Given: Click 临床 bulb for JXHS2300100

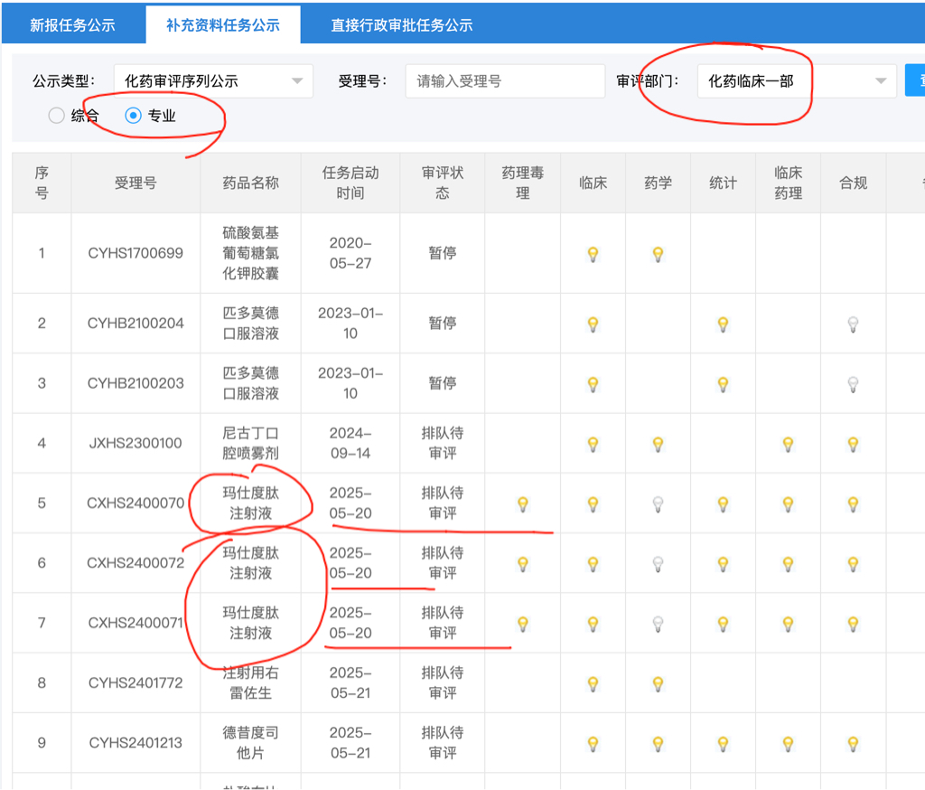Looking at the screenshot, I should pos(593,444).
